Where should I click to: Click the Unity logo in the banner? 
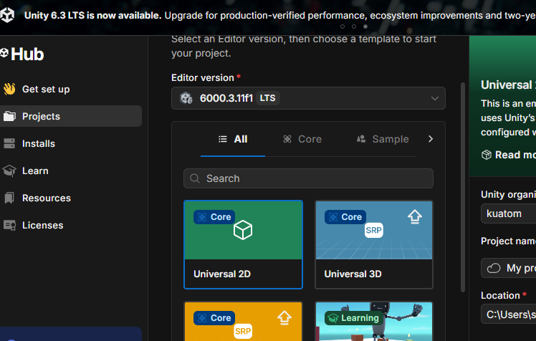click(7, 15)
